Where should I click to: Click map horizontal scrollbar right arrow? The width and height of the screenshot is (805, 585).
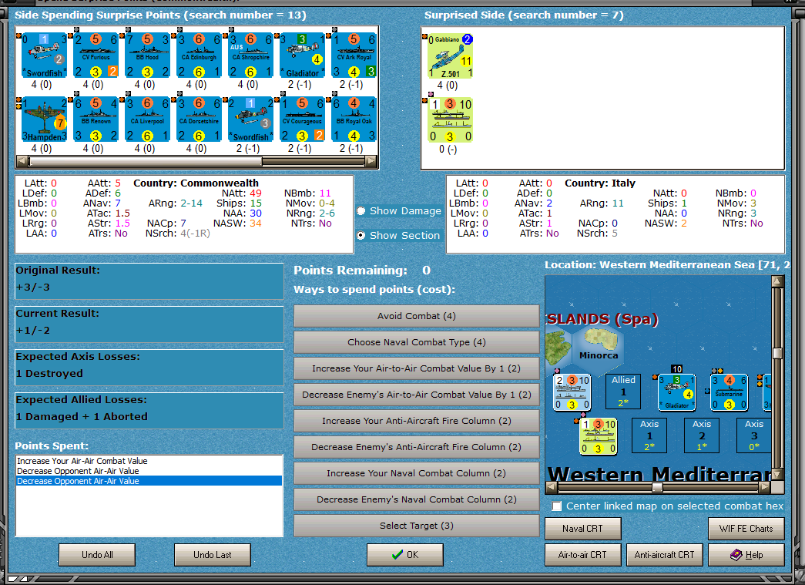point(765,487)
